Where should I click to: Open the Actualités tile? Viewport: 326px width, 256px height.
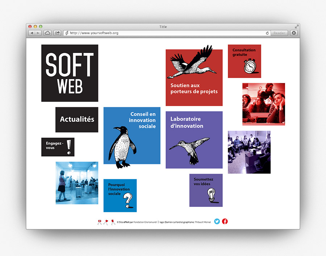(77, 119)
